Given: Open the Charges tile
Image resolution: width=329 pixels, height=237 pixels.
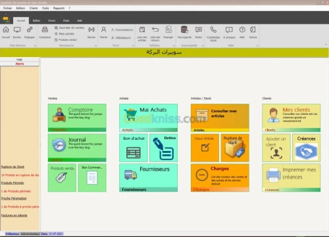Looking at the screenshot, I should click(x=220, y=178).
